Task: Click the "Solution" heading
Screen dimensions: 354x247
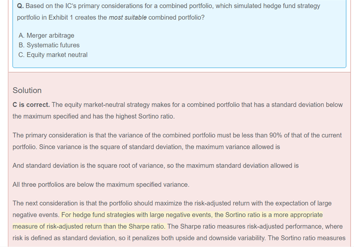Action: (27, 91)
